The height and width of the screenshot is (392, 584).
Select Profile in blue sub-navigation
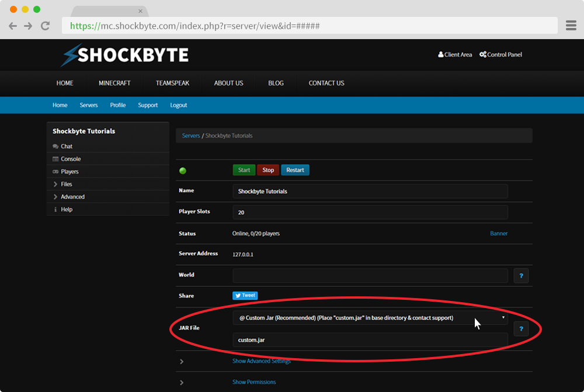click(x=118, y=105)
